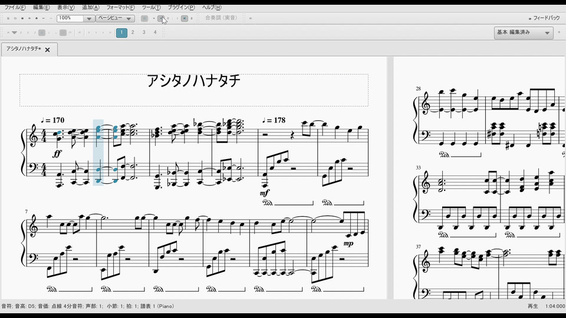Image resolution: width=566 pixels, height=318 pixels.
Task: Select the highlighted treble chord in blue selection
Action: [98, 132]
